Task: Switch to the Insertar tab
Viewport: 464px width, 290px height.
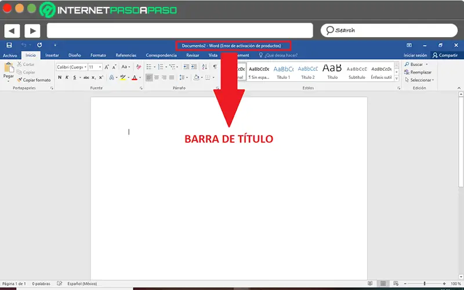Action: click(52, 55)
